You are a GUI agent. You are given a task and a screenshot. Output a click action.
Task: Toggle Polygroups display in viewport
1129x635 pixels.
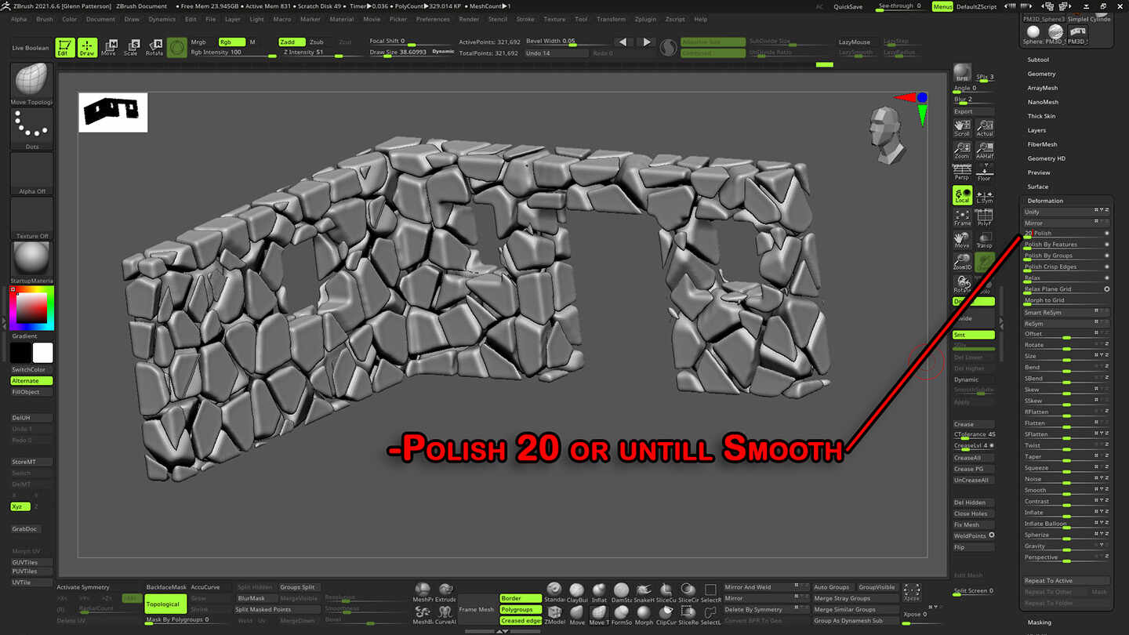pyautogui.click(x=522, y=609)
